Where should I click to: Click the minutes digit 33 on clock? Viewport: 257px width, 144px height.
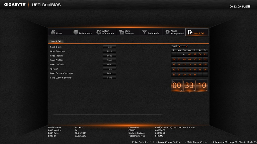pos(189,85)
